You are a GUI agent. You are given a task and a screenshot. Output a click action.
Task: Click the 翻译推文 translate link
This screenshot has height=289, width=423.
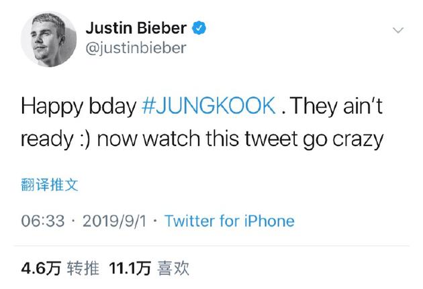(50, 184)
